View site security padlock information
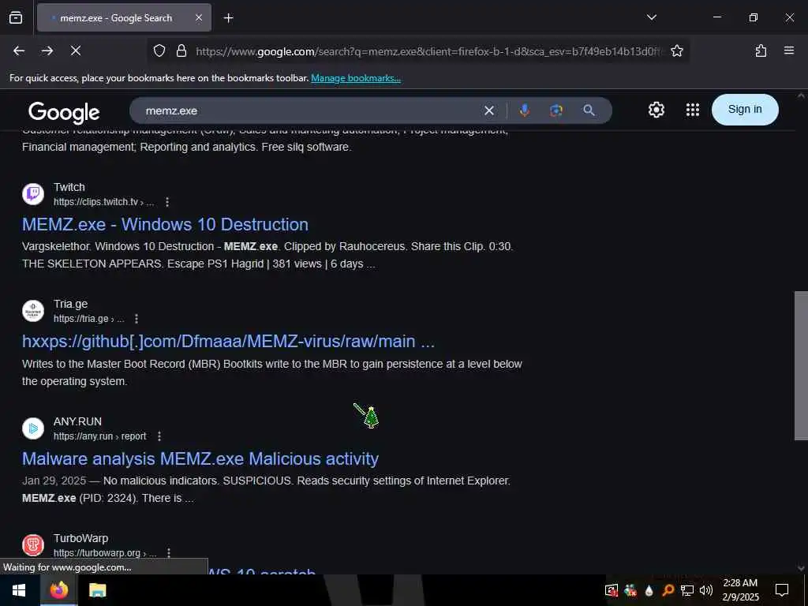Screen dimensions: 808x606 pyautogui.click(x=181, y=50)
